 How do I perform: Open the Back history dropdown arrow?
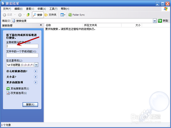[x=15, y=15]
